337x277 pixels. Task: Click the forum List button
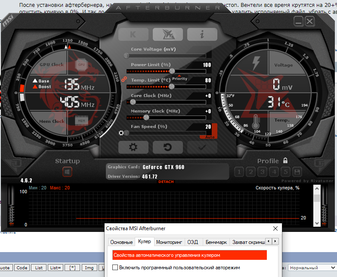tap(39, 268)
